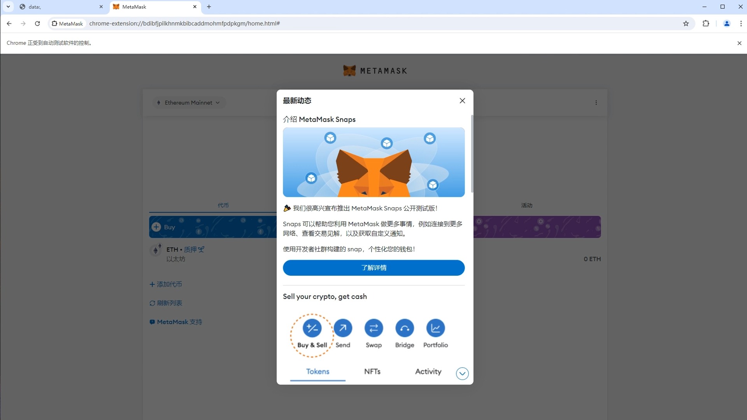
Task: Click the Buy & Sell icon
Action: click(312, 328)
